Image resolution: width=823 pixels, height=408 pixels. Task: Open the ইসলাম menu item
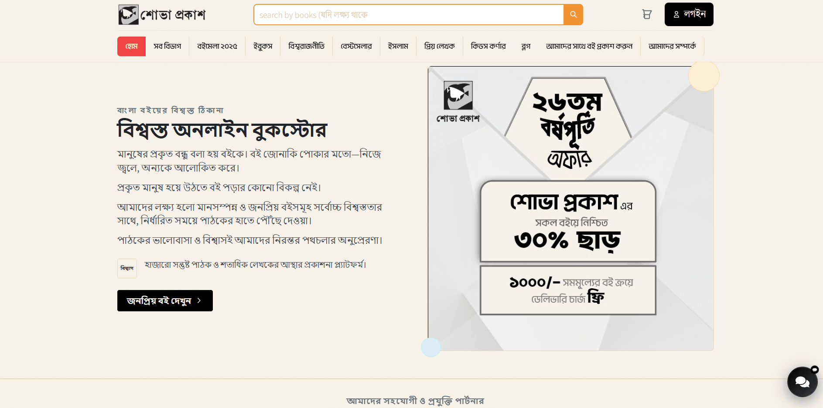(x=398, y=47)
